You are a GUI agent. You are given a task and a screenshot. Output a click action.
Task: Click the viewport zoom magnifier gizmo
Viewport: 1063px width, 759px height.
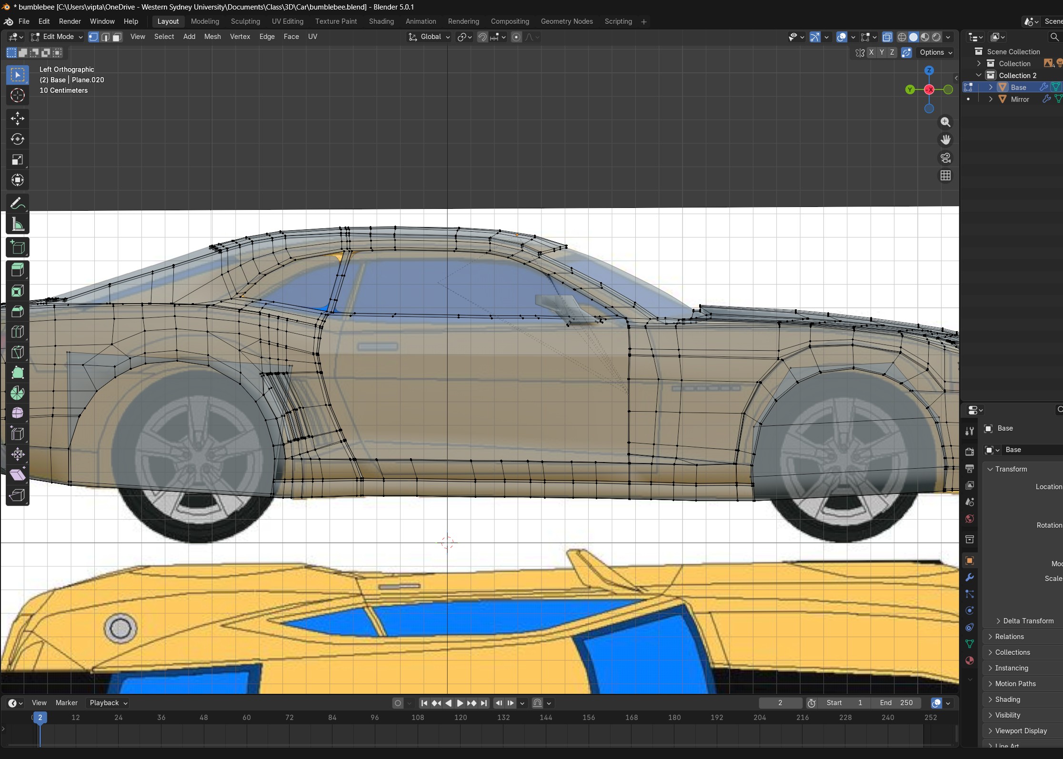tap(945, 122)
